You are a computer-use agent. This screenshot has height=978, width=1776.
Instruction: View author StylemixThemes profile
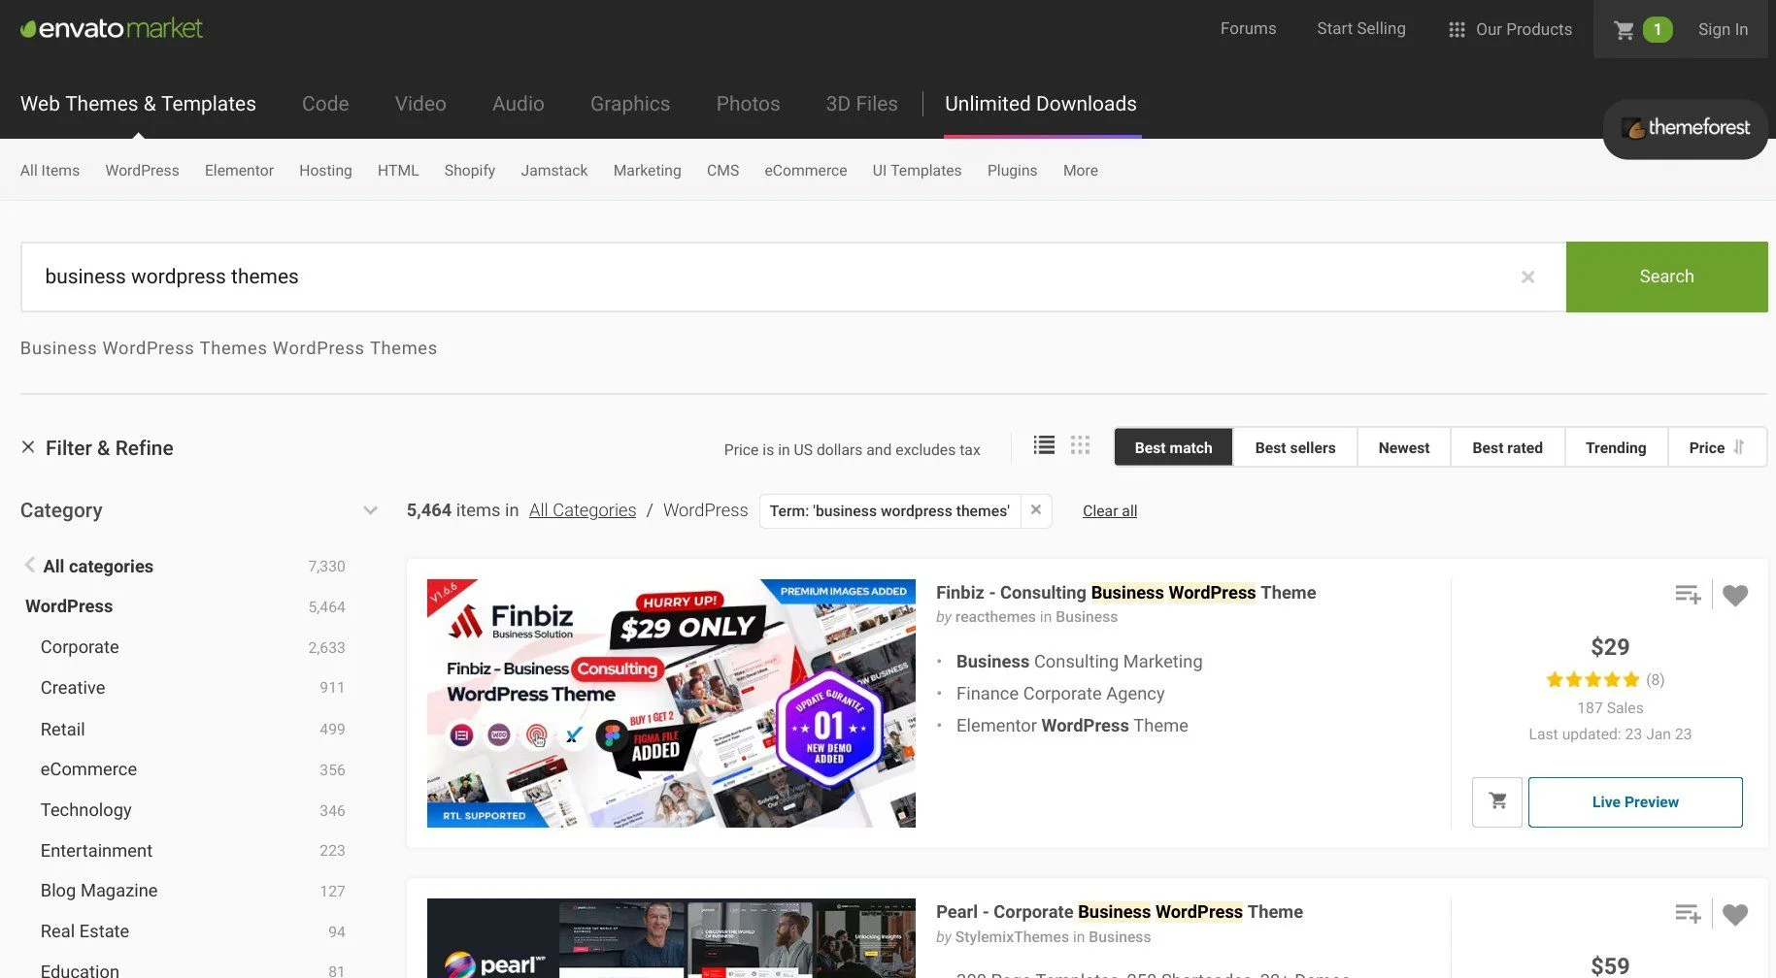click(x=1012, y=937)
